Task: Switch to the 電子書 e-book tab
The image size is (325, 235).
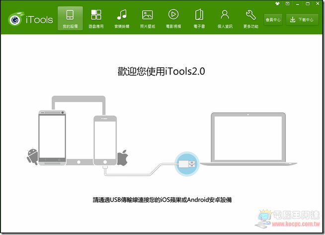Action: click(199, 18)
